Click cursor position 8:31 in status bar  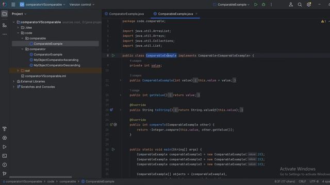285,181
